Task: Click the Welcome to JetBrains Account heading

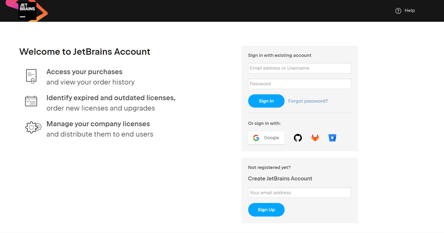Action: pos(85,52)
